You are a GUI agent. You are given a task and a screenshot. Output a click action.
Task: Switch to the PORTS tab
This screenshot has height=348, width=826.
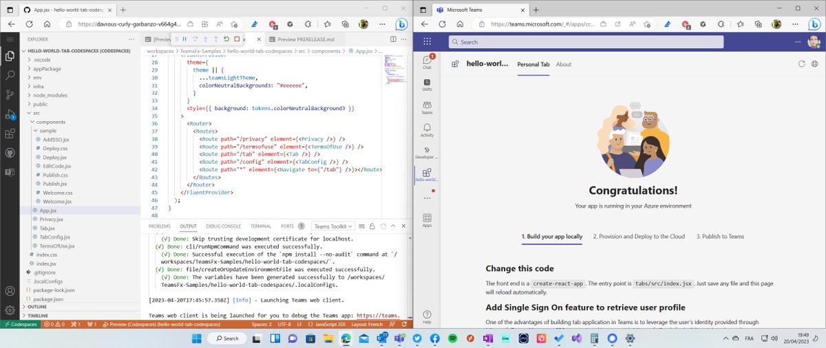pyautogui.click(x=293, y=226)
